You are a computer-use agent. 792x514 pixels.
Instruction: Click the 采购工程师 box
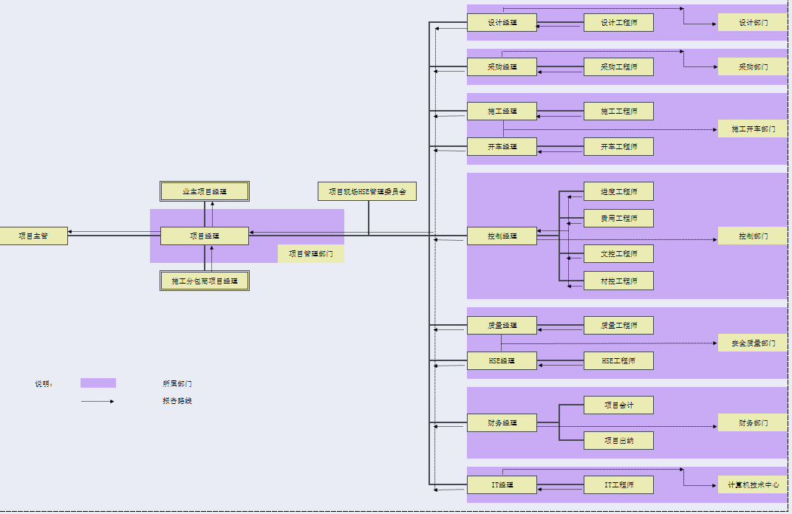[618, 67]
